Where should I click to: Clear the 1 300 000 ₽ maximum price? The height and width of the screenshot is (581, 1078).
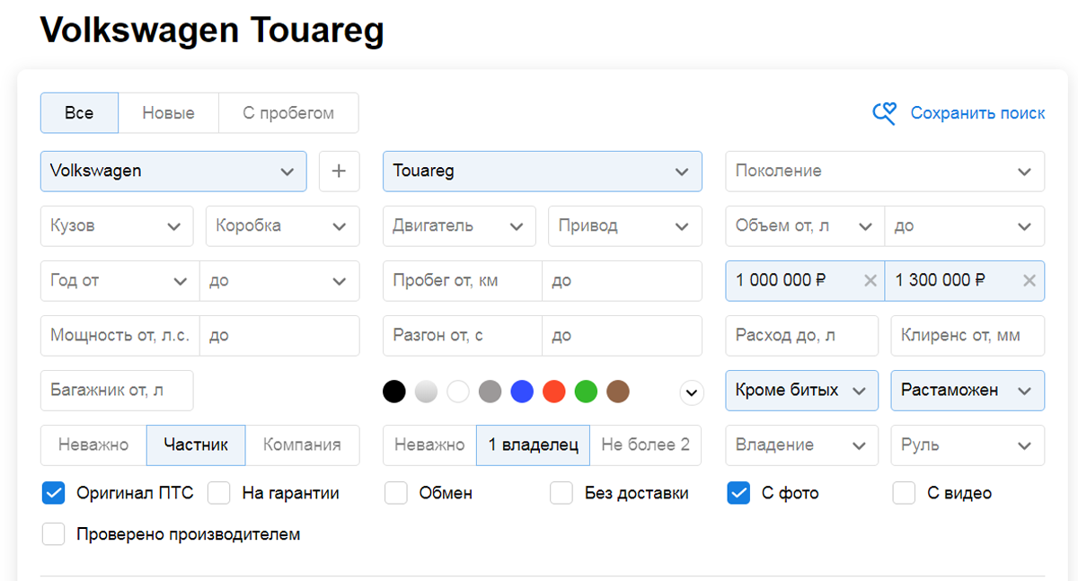pos(1029,280)
